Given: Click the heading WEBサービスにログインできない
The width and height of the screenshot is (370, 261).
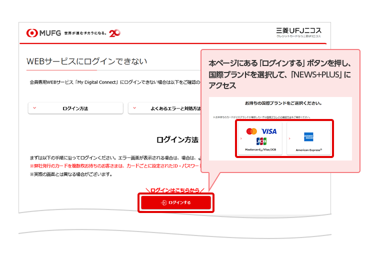Looking at the screenshot, I should tap(87, 61).
